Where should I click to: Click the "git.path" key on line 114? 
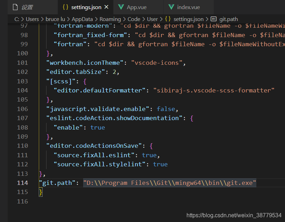pyautogui.click(x=57, y=183)
